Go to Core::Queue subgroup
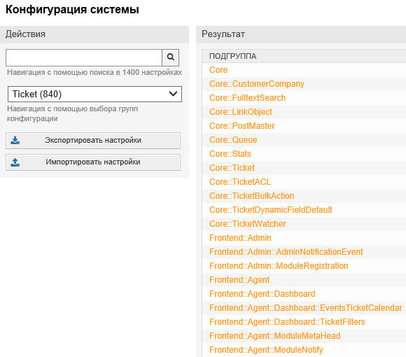406x357 pixels. [x=233, y=140]
